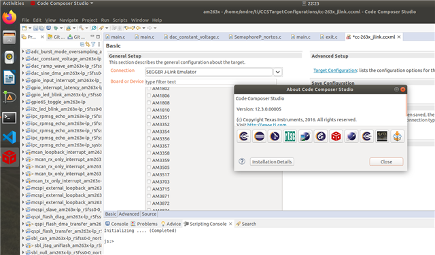Check the AM3517 device checkbox
Viewport: 435px width, 255px height.
pyautogui.click(x=149, y=174)
